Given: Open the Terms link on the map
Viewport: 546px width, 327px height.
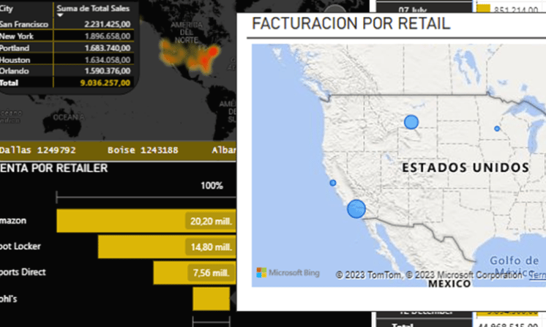Looking at the screenshot, I should click(537, 275).
